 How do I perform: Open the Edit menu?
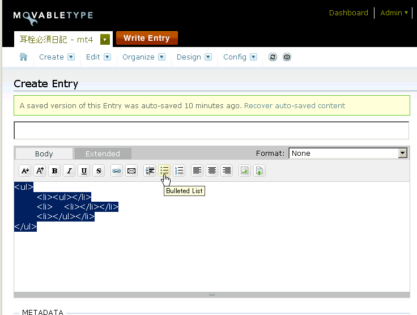(93, 57)
